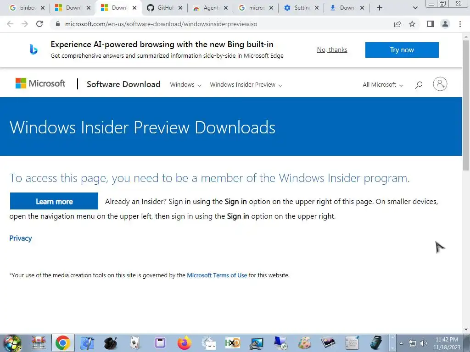Share this page via share icon
The height and width of the screenshot is (352, 470).
click(397, 24)
